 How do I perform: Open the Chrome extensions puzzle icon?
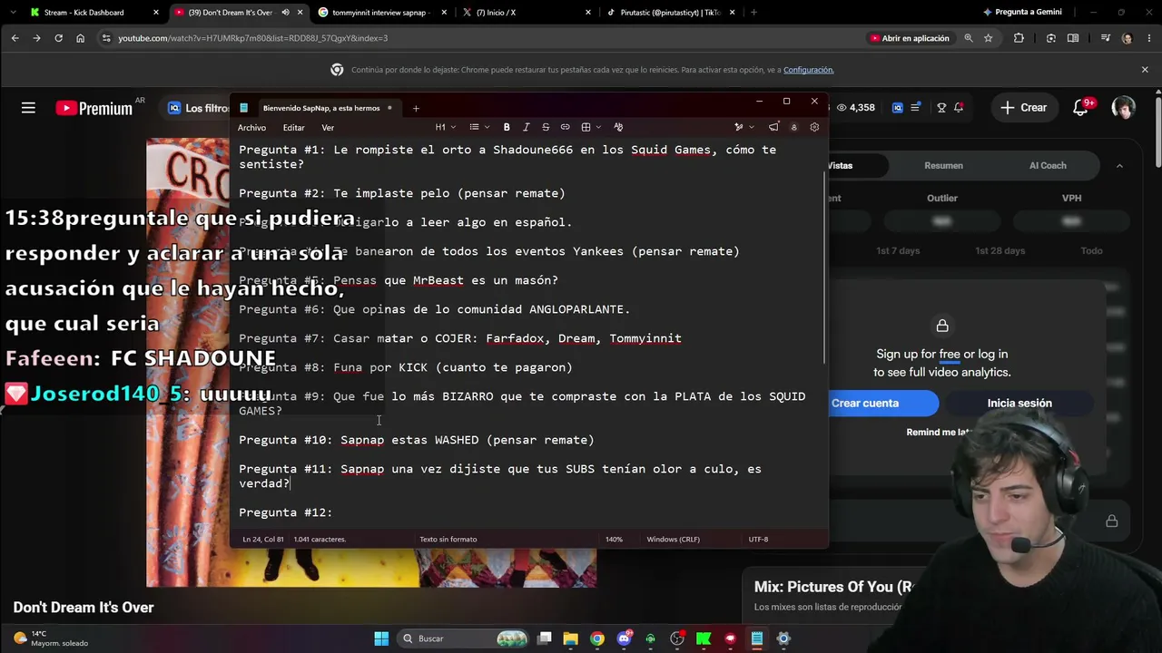(x=1019, y=38)
